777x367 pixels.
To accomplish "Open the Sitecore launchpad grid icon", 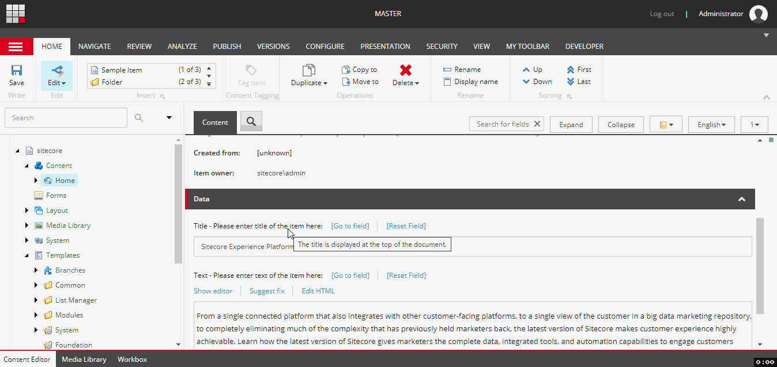I will 16,14.
